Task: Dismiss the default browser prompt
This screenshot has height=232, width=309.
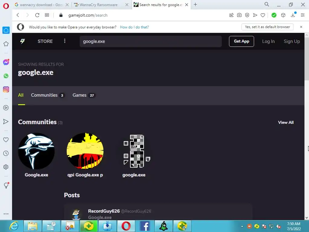Action: pyautogui.click(x=301, y=27)
